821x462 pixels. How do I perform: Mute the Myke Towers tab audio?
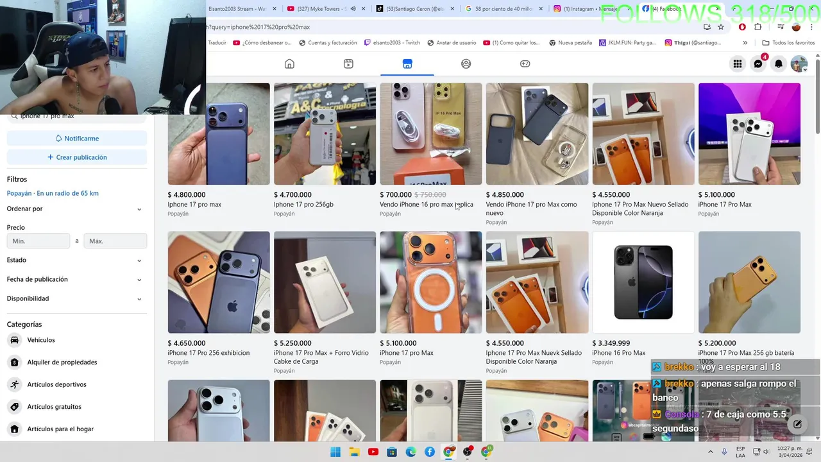pyautogui.click(x=353, y=9)
